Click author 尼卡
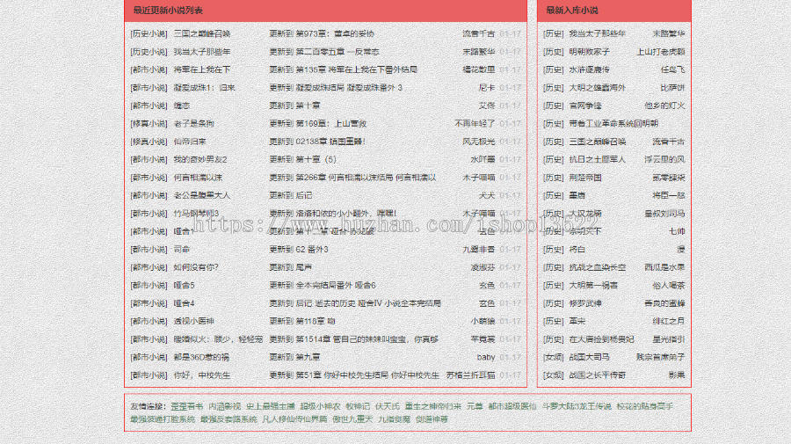The height and width of the screenshot is (444, 791). click(x=486, y=88)
